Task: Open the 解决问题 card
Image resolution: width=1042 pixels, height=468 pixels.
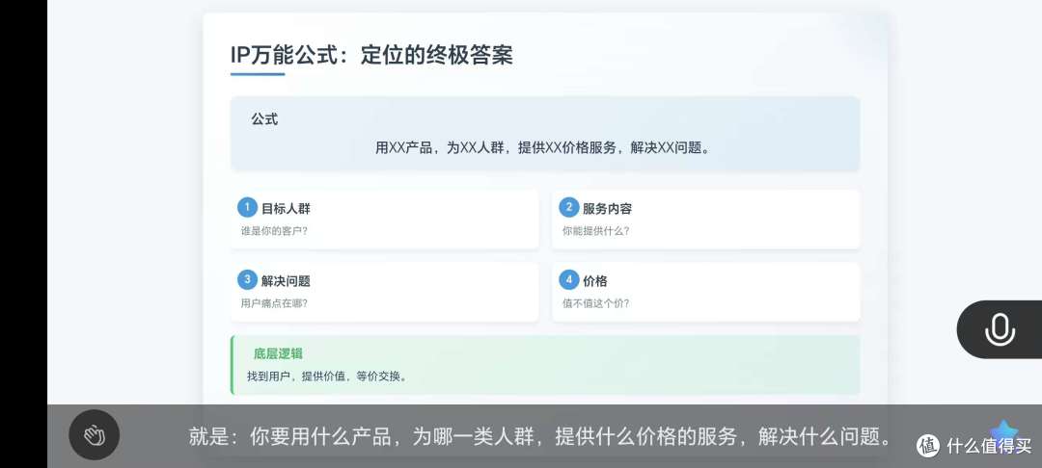Action: point(384,292)
